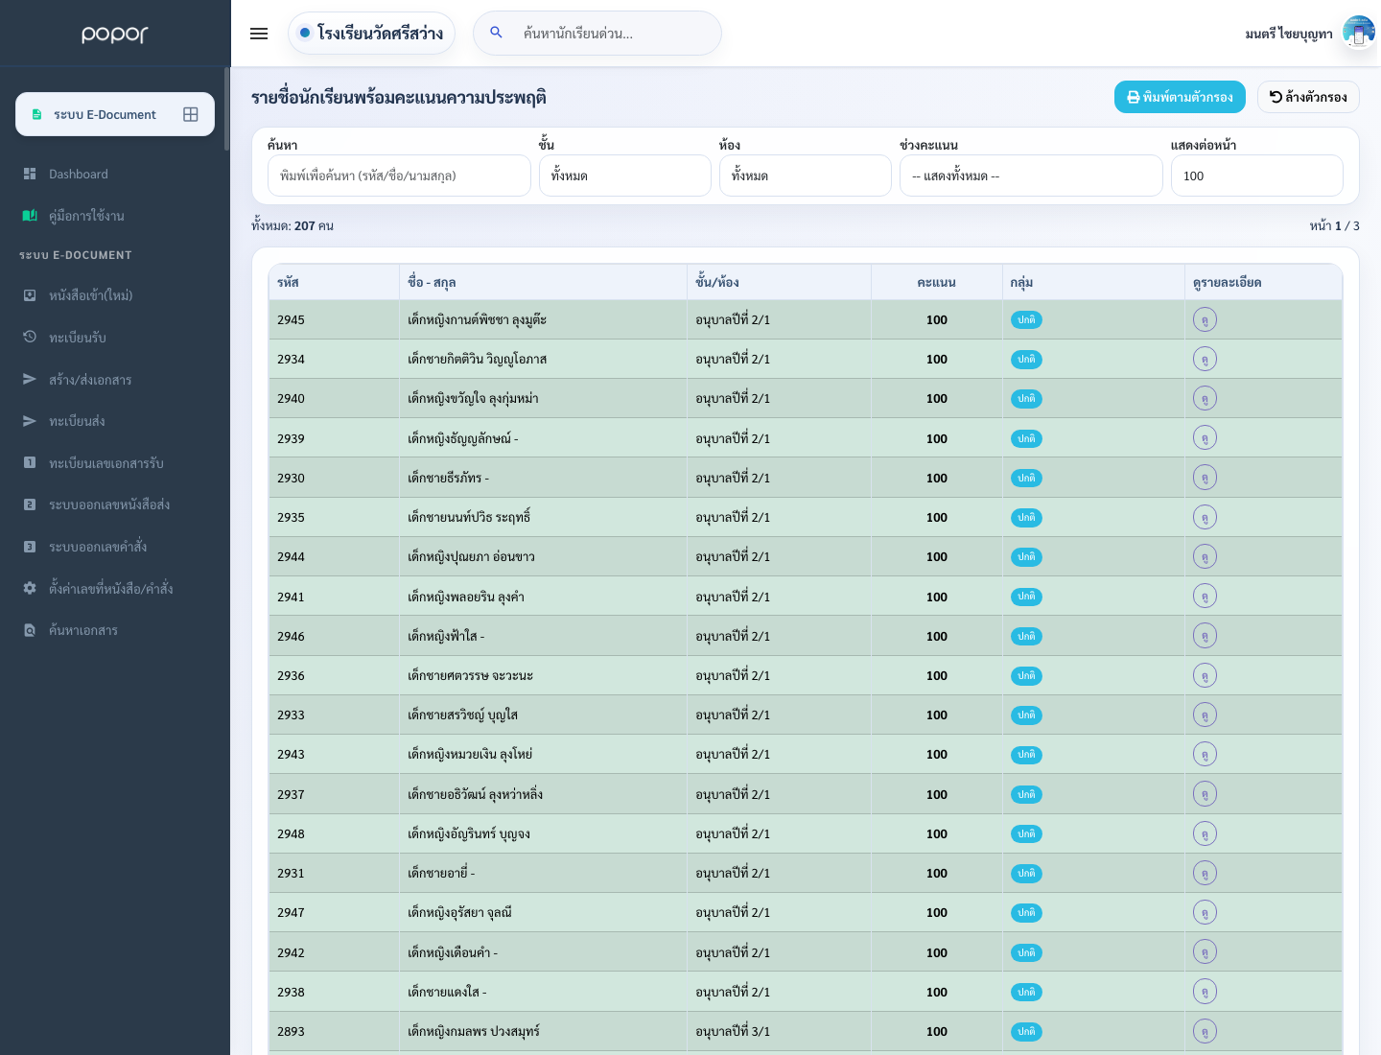View details of student 2893
Image resolution: width=1381 pixels, height=1055 pixels.
(1205, 1031)
